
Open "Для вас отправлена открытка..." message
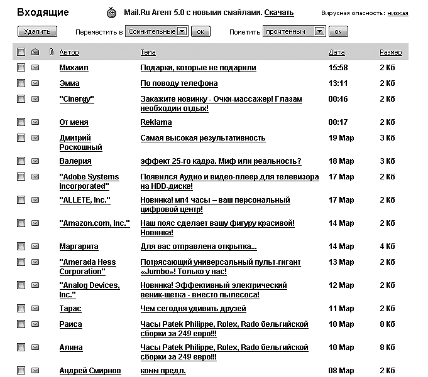click(199, 247)
